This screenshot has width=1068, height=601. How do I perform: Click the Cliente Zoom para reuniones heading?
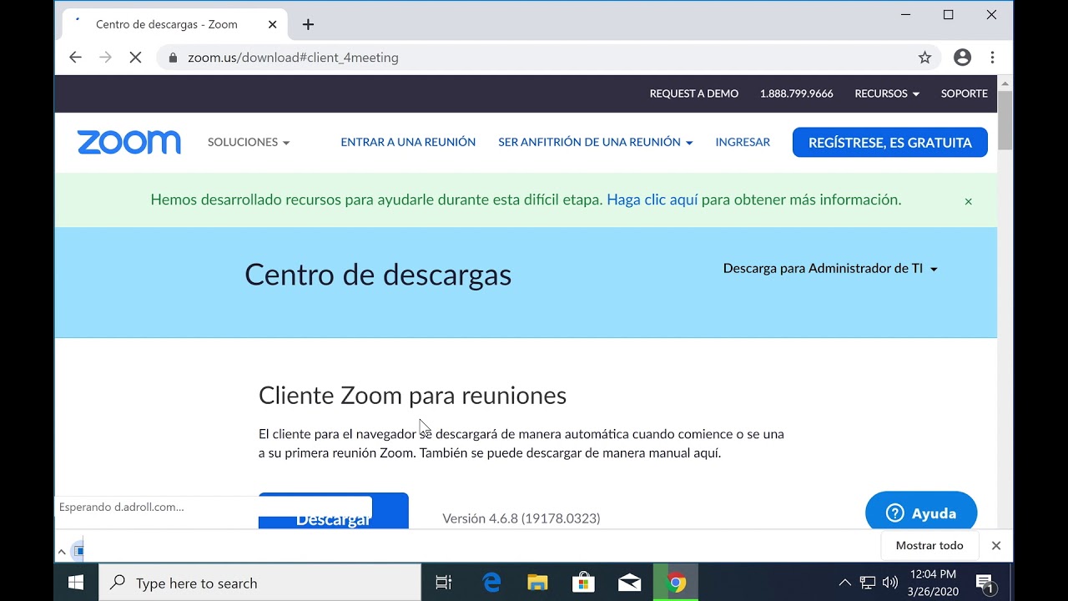tap(412, 396)
